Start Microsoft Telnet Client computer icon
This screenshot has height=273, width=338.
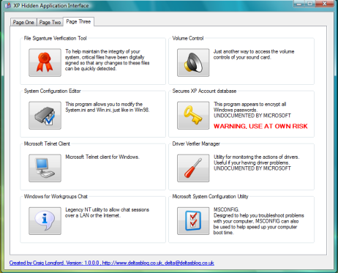(45, 168)
